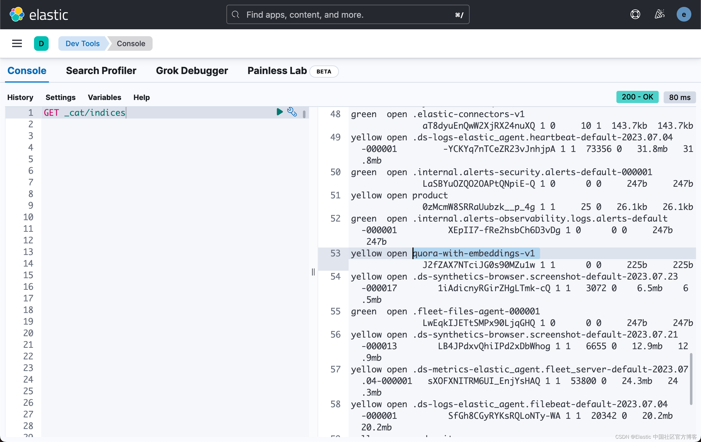Click search magnifier icon in top bar
Viewport: 701px width, 442px height.
point(236,15)
